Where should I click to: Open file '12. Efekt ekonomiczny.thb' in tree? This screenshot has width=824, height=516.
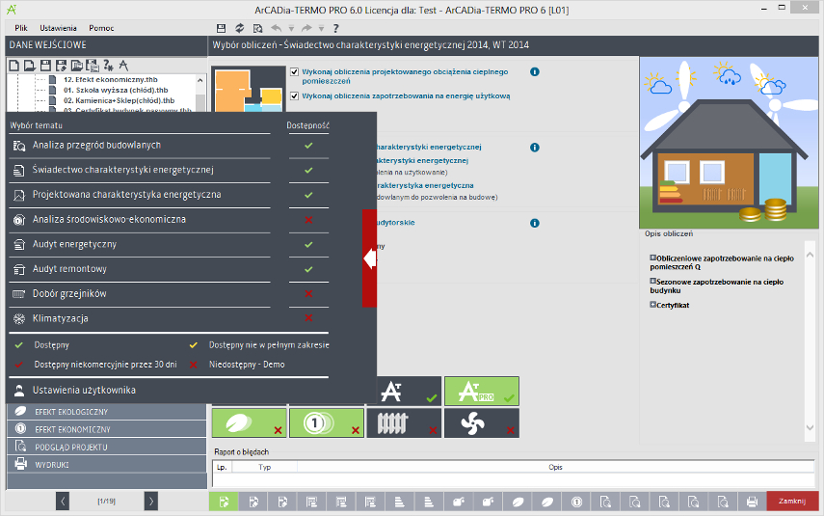pos(111,80)
